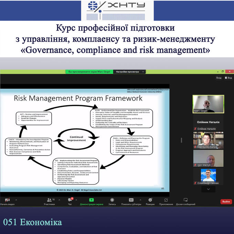Viewport: 234px width, 234px height.
Task: Expand video options arrow beside camera
Action: (x=16, y=200)
